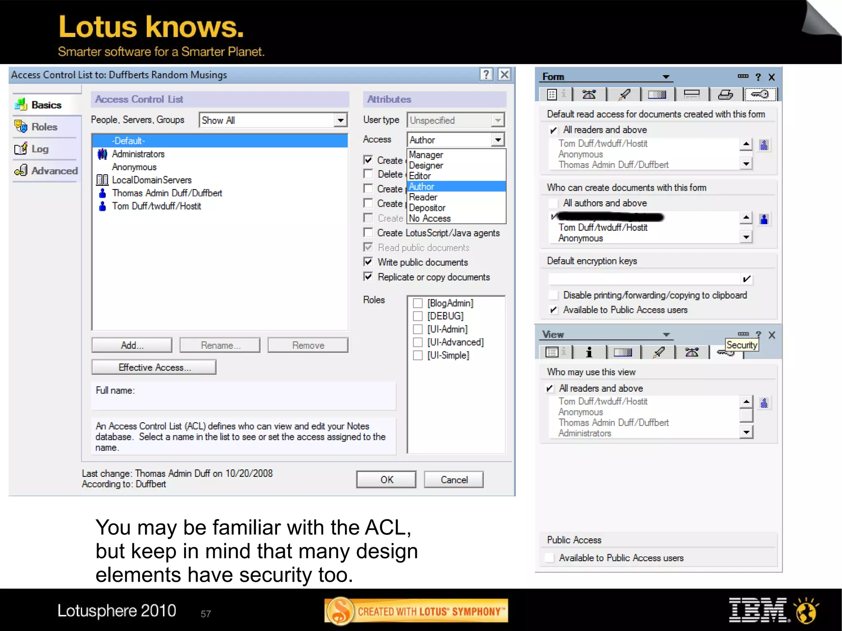The width and height of the screenshot is (842, 631).
Task: Toggle All readers and above in Form box
Action: (x=553, y=130)
